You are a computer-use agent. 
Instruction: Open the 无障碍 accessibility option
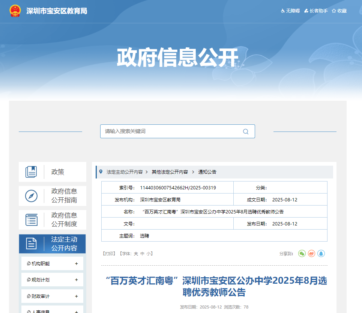pyautogui.click(x=290, y=11)
